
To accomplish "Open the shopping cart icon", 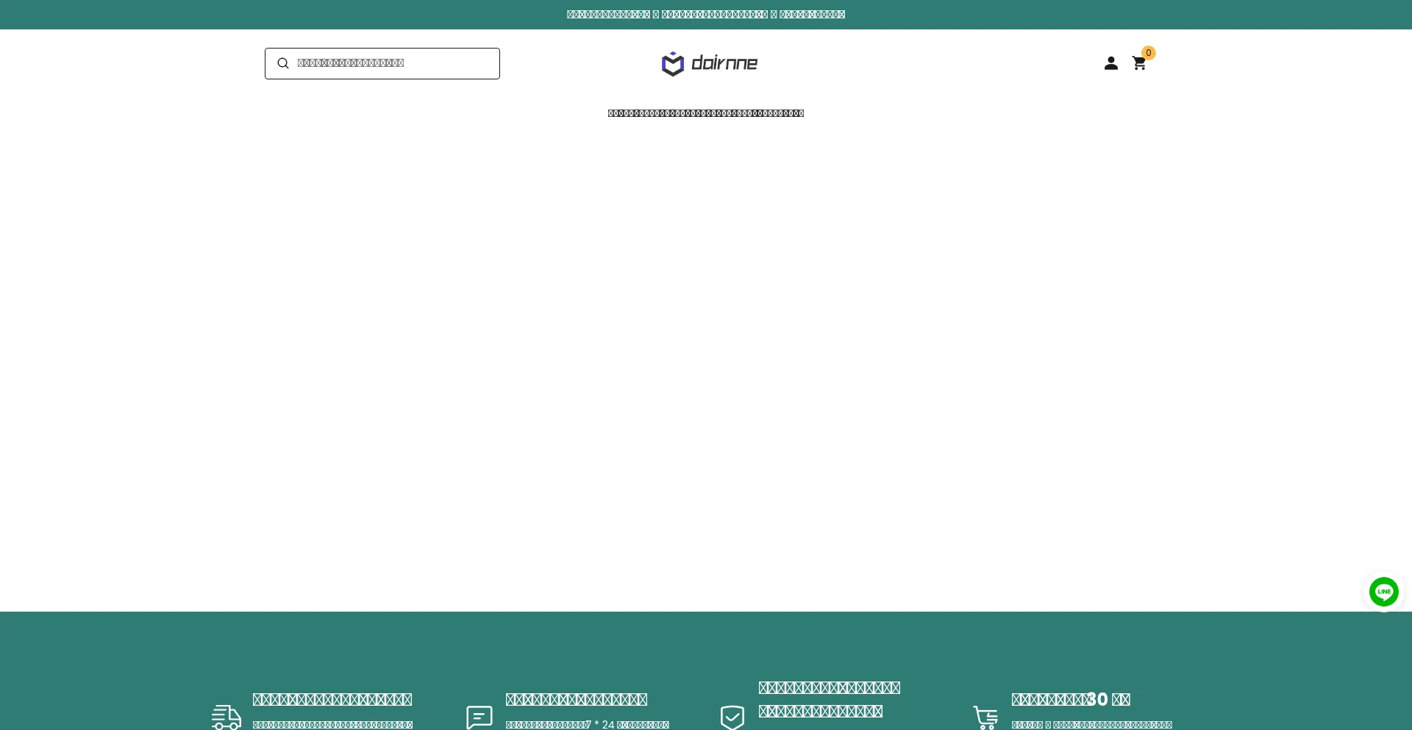I will pyautogui.click(x=1139, y=64).
